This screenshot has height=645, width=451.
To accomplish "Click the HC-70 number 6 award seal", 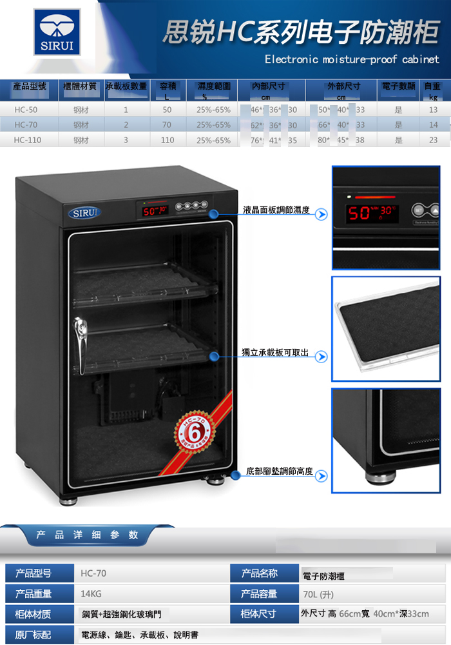I will click(195, 432).
